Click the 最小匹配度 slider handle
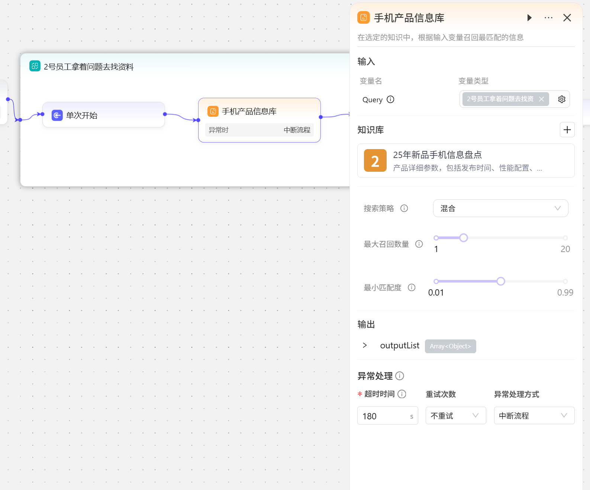Image resolution: width=590 pixels, height=490 pixels. (501, 281)
